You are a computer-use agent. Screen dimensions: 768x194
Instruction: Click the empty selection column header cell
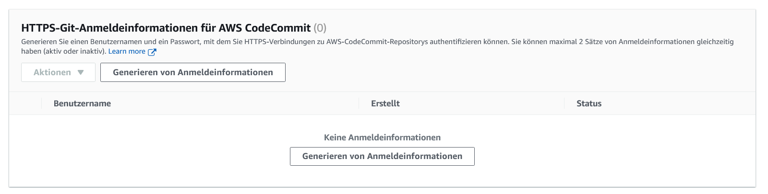[x=25, y=103]
